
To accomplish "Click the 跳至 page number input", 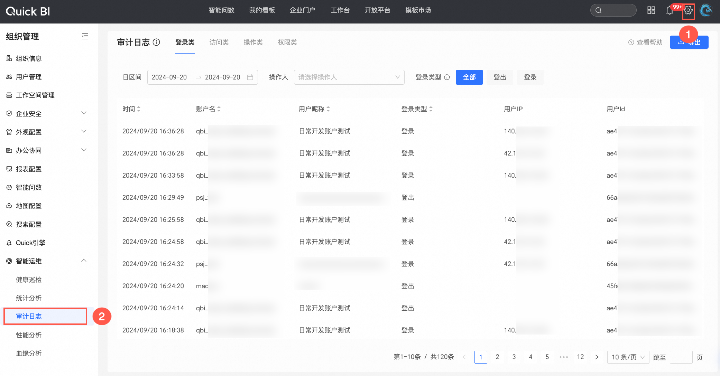I will (x=681, y=357).
